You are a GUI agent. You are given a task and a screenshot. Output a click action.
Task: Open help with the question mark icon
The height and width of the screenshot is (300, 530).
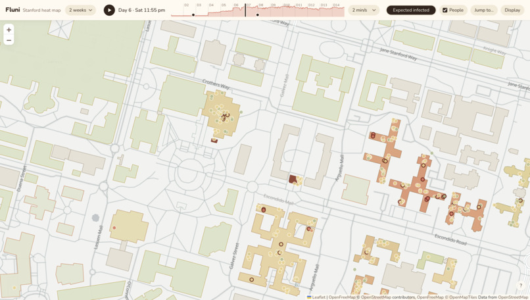tap(521, 286)
